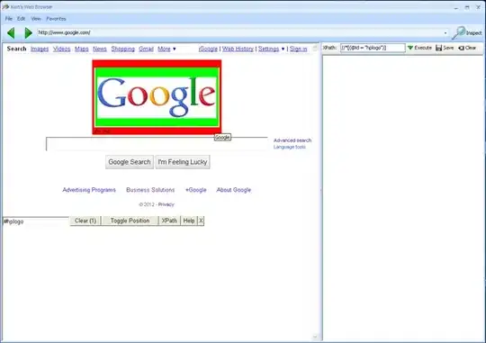Open the Edit menu
This screenshot has width=486, height=343.
[x=21, y=19]
